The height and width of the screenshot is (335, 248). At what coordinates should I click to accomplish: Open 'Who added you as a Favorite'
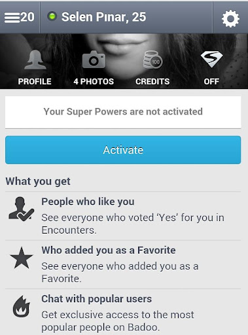click(123, 264)
